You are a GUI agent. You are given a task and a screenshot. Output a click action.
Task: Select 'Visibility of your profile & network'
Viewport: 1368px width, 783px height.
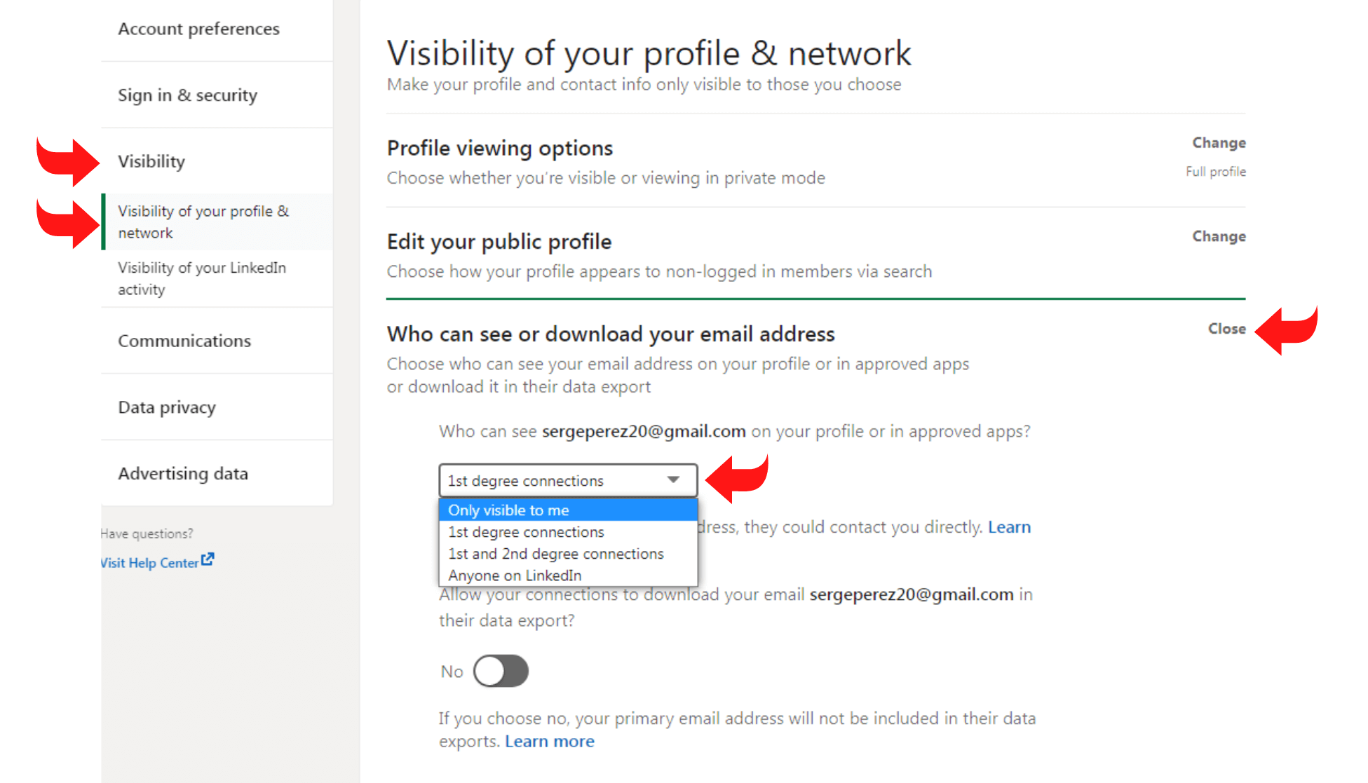pos(203,222)
